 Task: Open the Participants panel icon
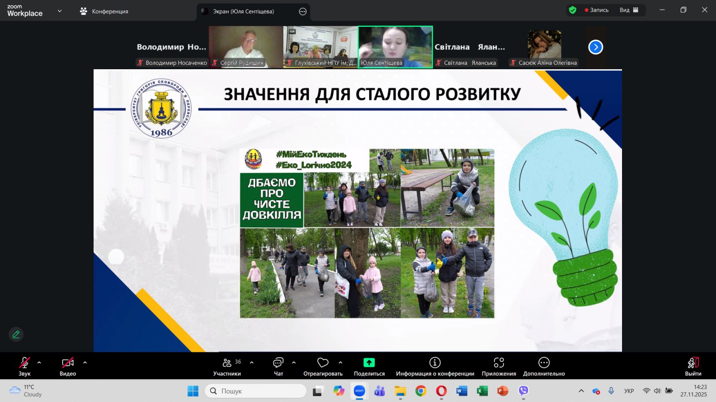click(227, 363)
